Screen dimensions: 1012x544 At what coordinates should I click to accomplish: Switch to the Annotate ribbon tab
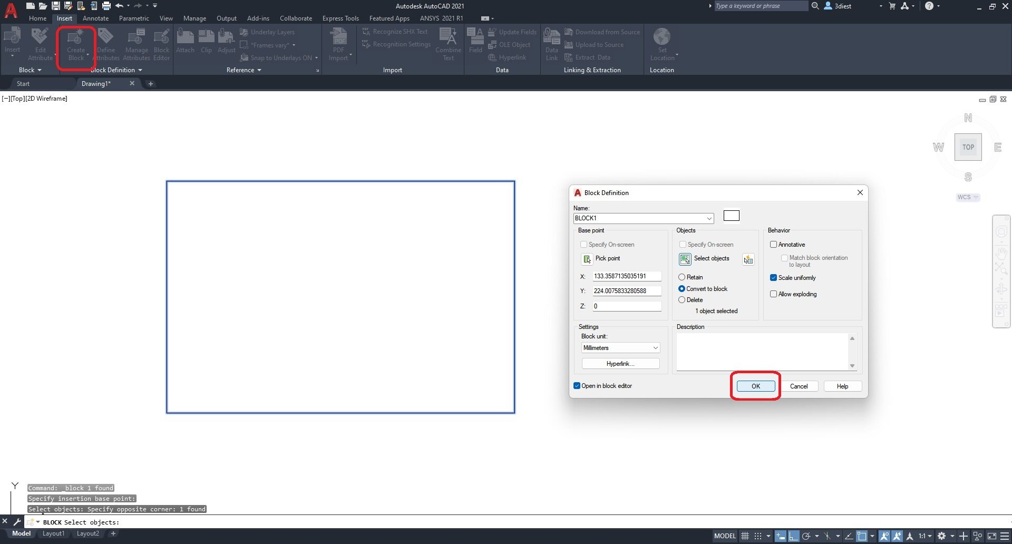(x=96, y=18)
